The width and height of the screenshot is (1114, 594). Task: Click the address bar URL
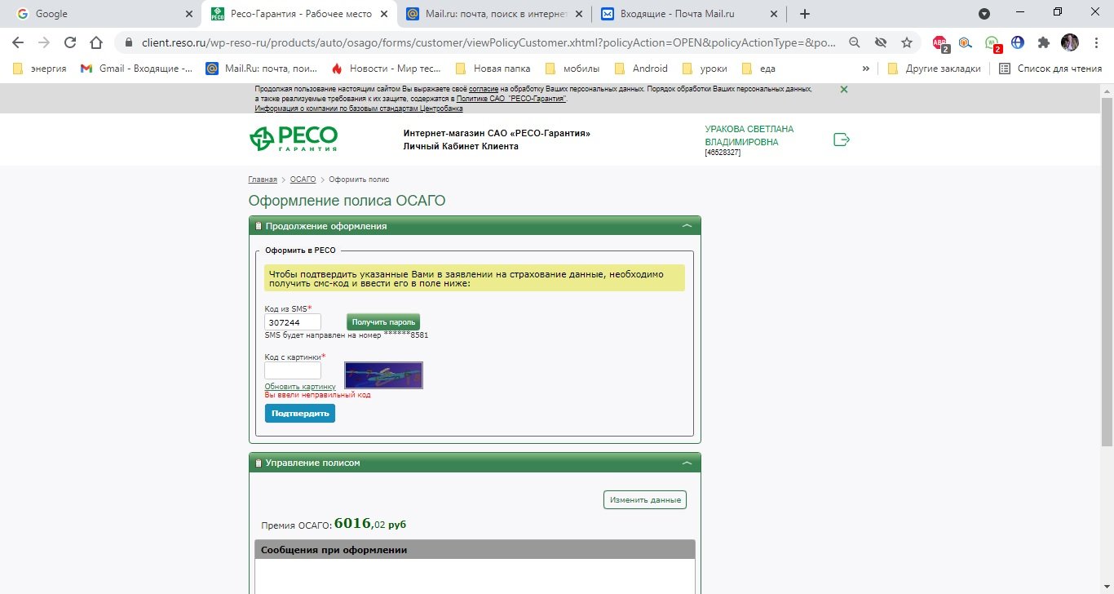(488, 42)
